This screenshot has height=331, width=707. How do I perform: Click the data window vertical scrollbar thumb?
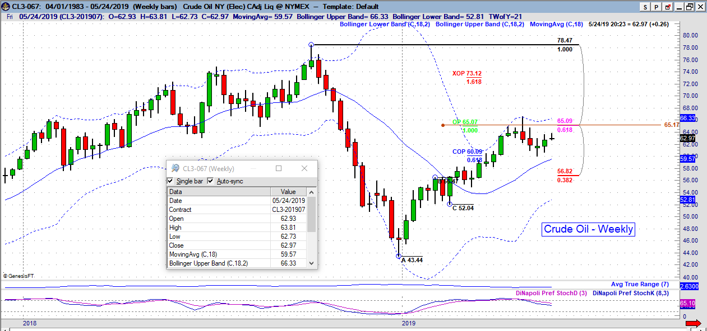pos(311,214)
